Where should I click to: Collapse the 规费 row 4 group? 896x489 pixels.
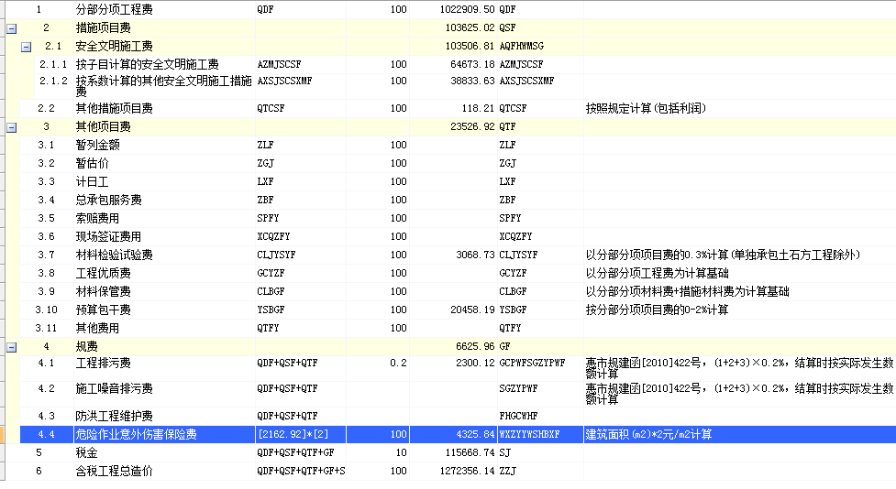11,347
